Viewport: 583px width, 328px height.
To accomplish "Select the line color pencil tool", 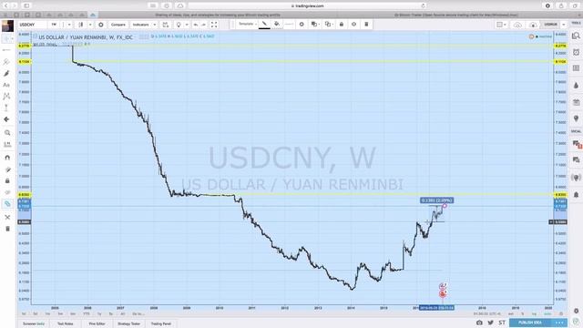I will [x=264, y=25].
